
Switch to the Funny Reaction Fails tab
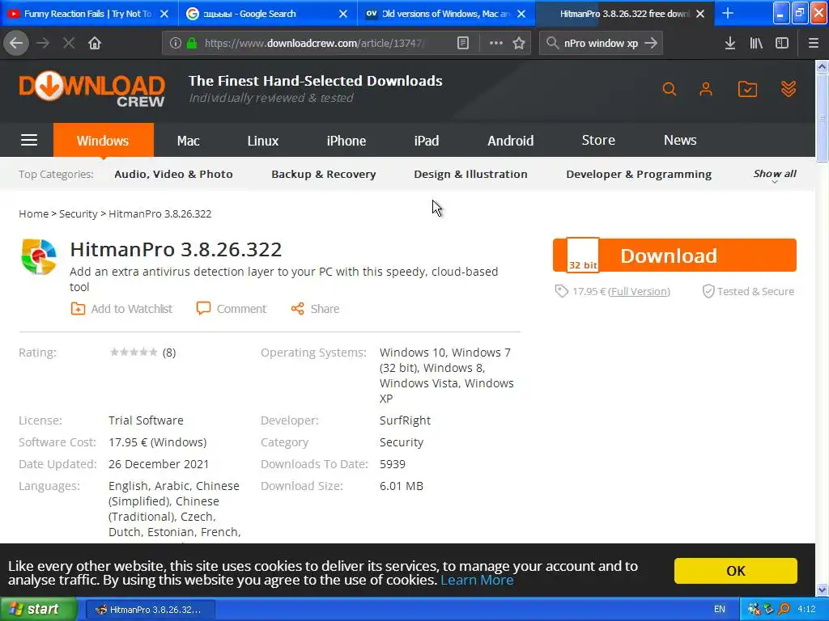[x=89, y=14]
